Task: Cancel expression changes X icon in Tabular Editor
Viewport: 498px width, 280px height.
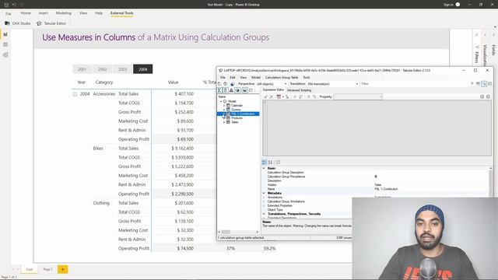Action: click(x=272, y=96)
